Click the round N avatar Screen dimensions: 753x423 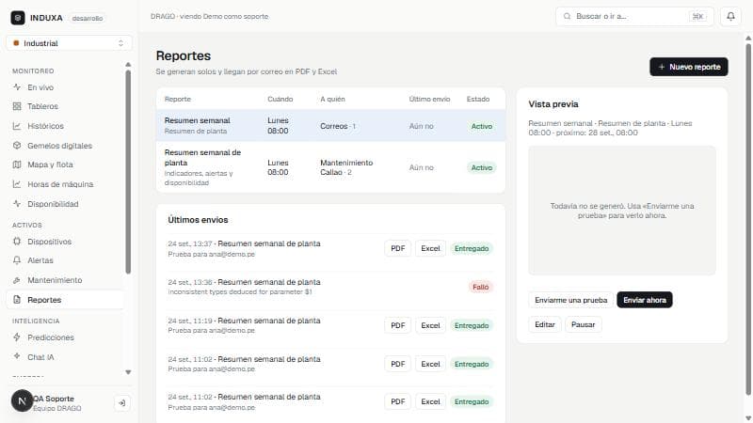(x=22, y=400)
